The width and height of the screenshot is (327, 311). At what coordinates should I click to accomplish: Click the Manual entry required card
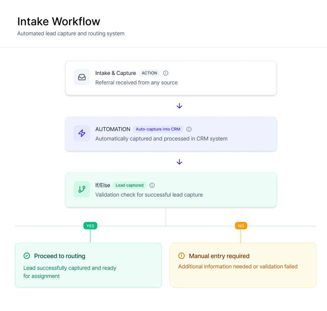243,265
